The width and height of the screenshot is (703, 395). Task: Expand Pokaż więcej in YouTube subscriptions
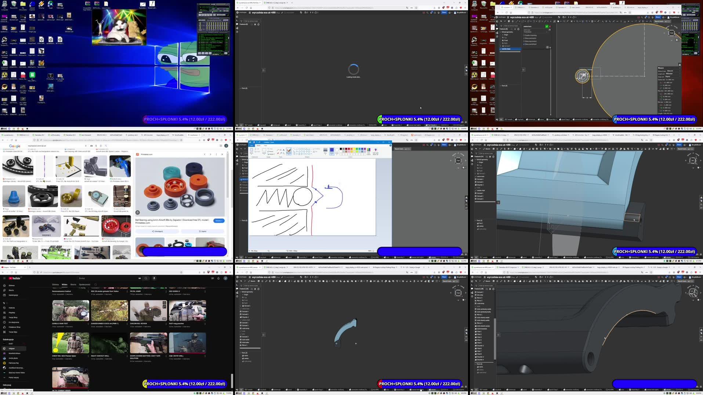tap(14, 377)
